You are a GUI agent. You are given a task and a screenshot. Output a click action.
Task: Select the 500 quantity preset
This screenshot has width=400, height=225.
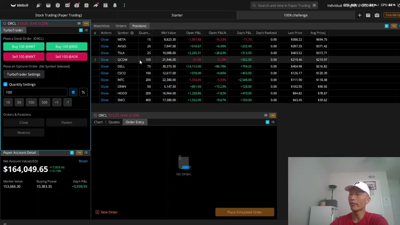click(44, 102)
